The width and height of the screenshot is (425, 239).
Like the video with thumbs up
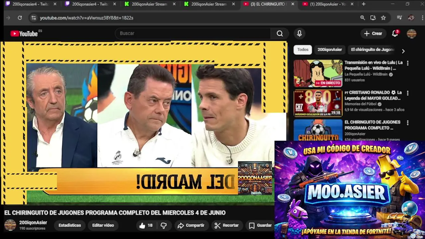point(145,225)
